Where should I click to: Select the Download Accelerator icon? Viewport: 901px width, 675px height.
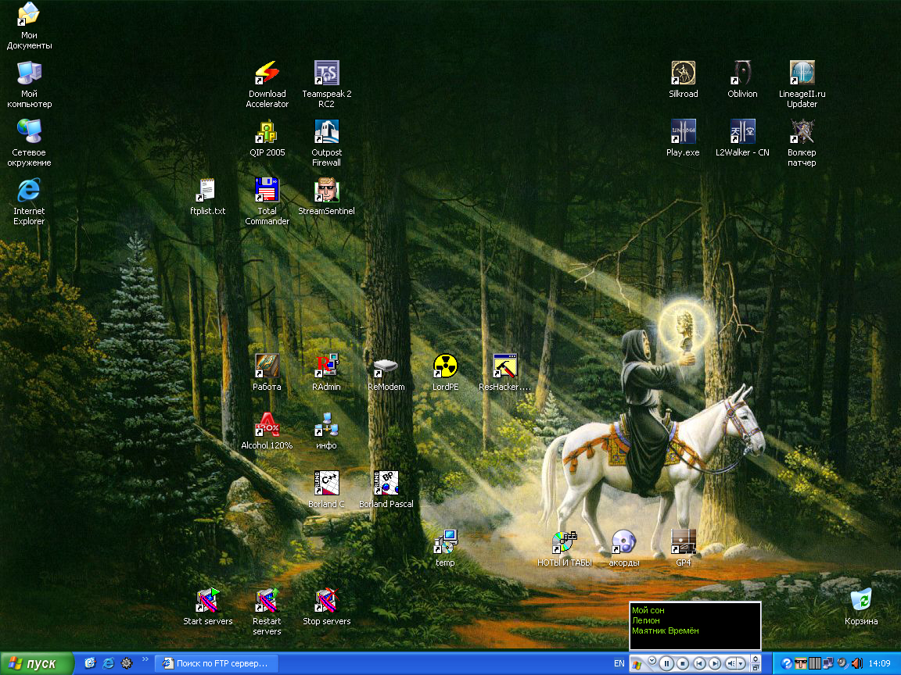(x=267, y=74)
